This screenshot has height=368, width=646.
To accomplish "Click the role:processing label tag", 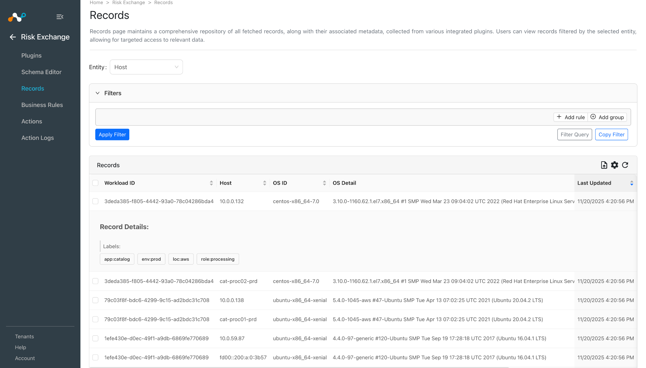I will (x=218, y=259).
